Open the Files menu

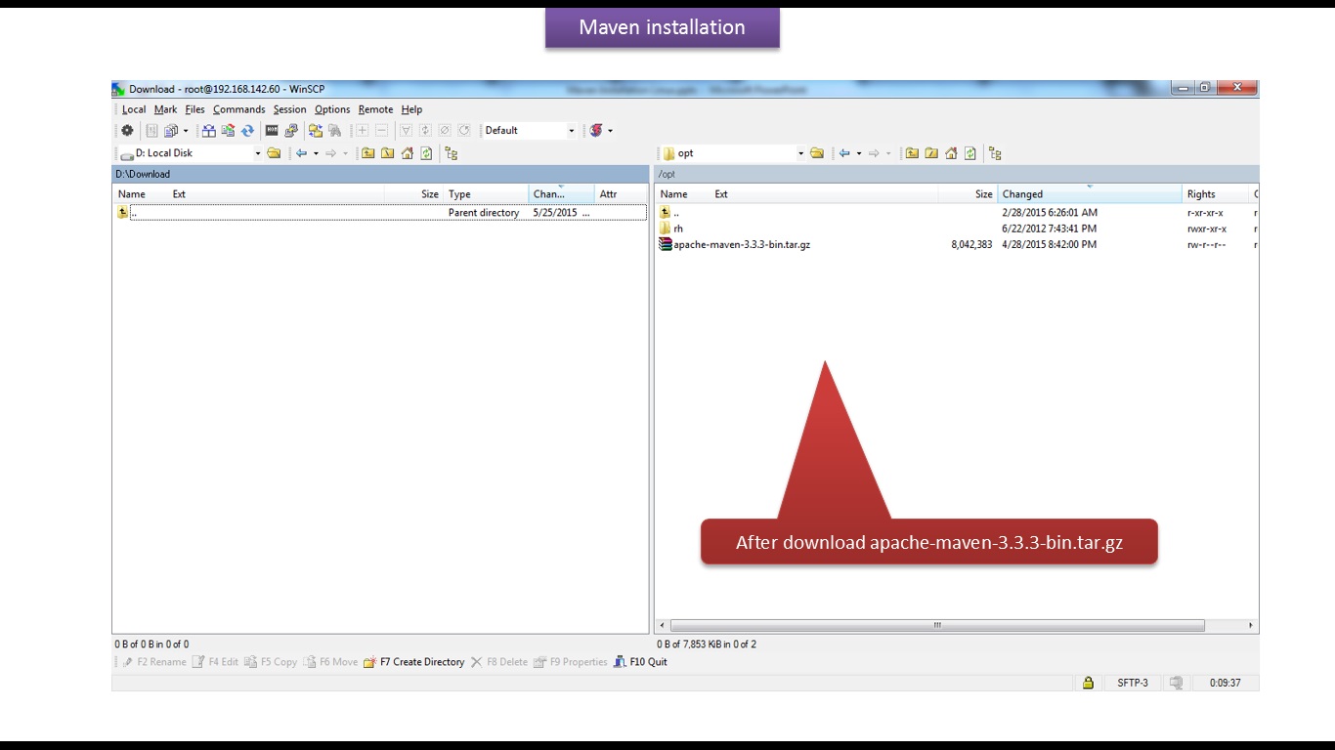[x=194, y=109]
